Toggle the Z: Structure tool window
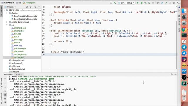188x106 pixels. click(x=1, y=84)
